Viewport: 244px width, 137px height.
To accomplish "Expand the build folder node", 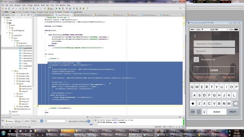I will tap(7, 25).
